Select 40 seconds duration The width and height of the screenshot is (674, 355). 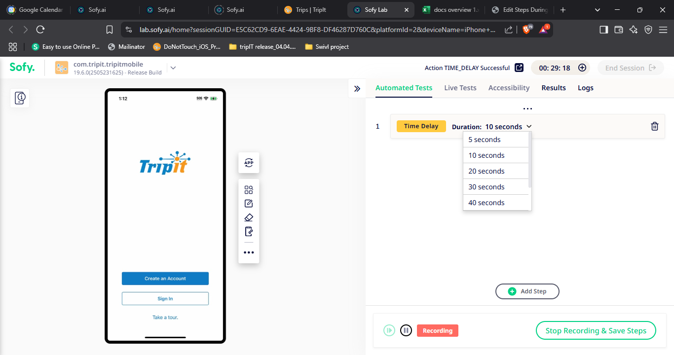click(496, 203)
